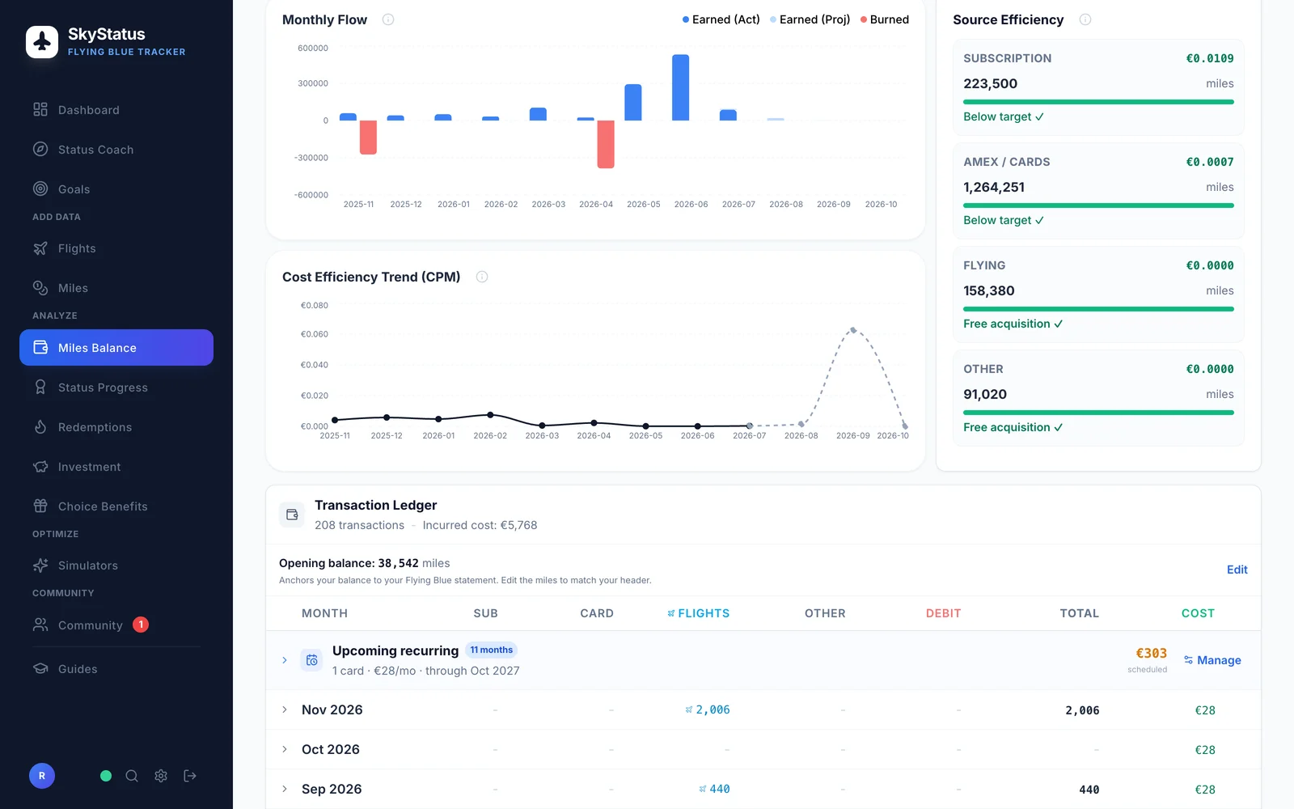Viewport: 1294px width, 809px height.
Task: Click Manage for recurring costs
Action: (1212, 660)
